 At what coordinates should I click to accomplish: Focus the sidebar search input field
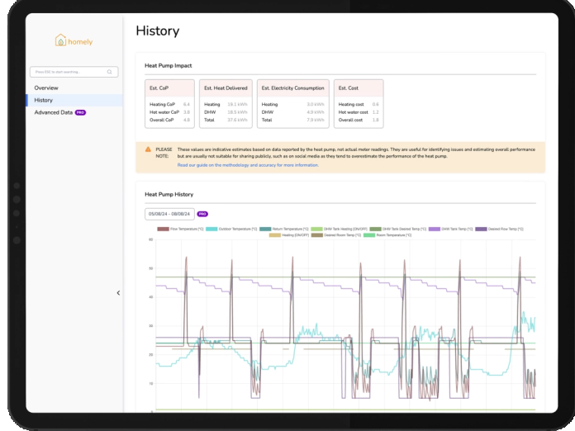(x=68, y=72)
